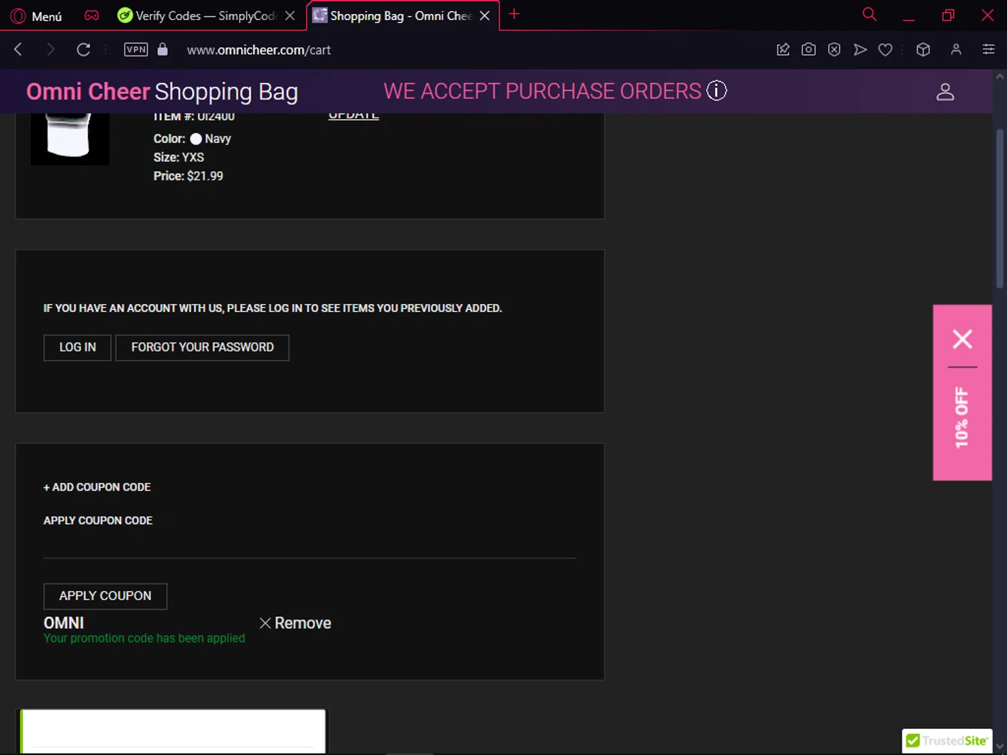Image resolution: width=1007 pixels, height=755 pixels.
Task: Click the APPLY COUPON button
Action: tap(105, 596)
